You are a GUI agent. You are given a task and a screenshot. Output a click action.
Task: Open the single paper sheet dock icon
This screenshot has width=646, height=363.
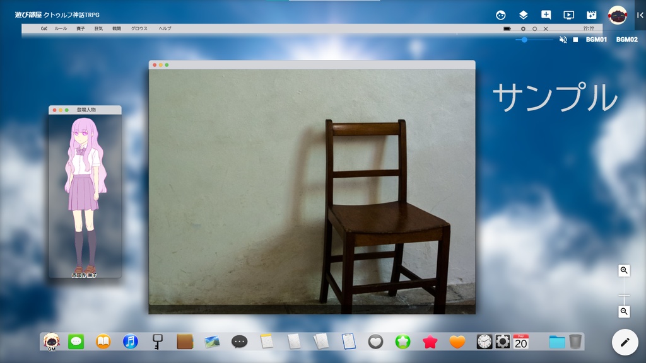coord(294,342)
